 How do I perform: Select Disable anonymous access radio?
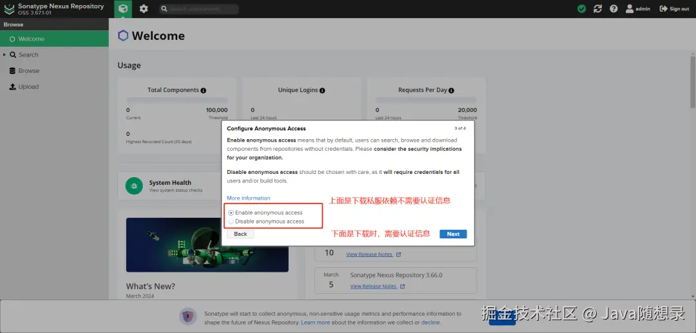[x=231, y=222]
